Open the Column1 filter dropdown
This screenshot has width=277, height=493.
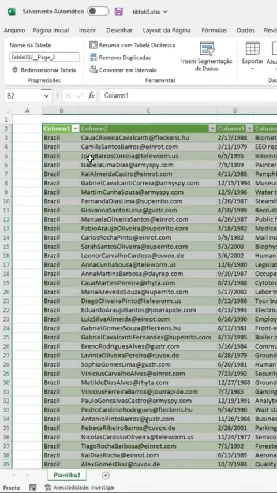(76, 129)
